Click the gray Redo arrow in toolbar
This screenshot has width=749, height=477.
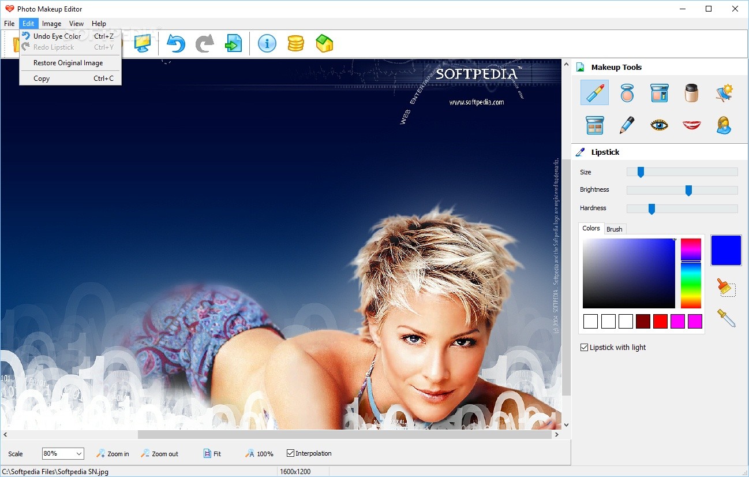(204, 43)
